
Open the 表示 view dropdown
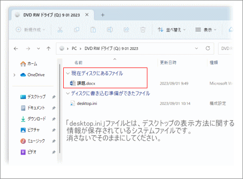206,30
